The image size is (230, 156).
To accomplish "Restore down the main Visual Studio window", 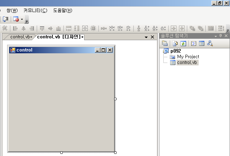I will [x=220, y=3].
